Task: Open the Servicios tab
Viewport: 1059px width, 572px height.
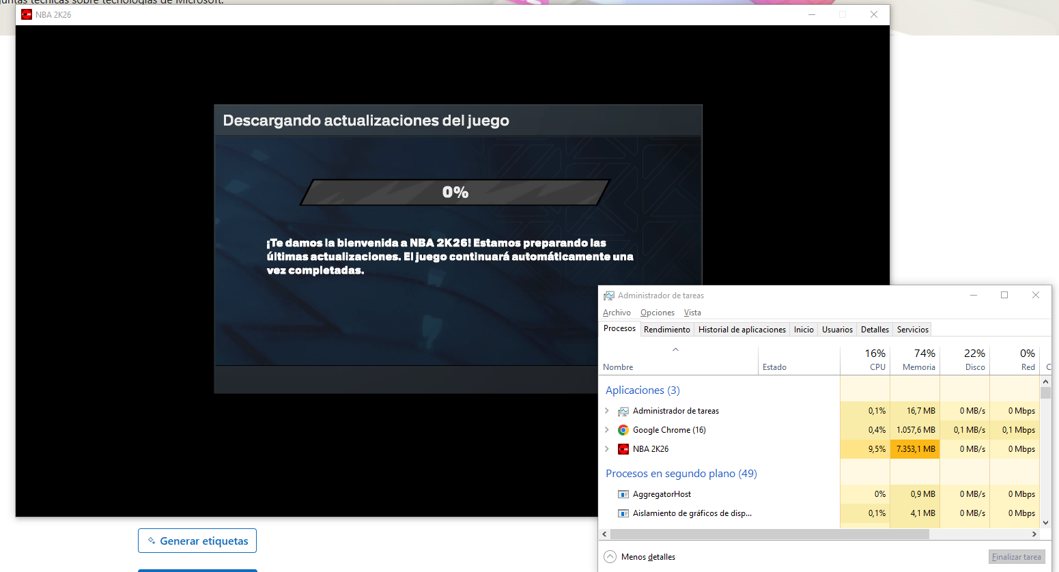Action: pyautogui.click(x=913, y=330)
